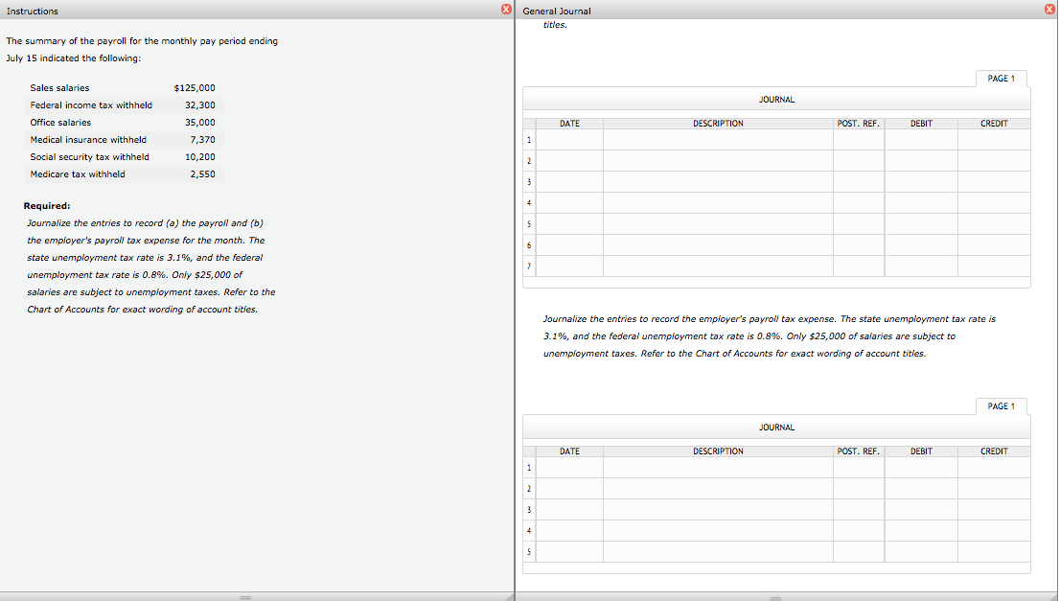Click the lower journal row 4 credit cell

(994, 531)
